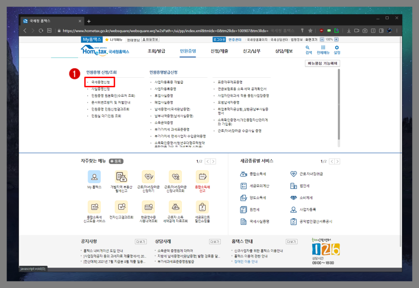Select 국세사실증명 service icon

(x=243, y=222)
